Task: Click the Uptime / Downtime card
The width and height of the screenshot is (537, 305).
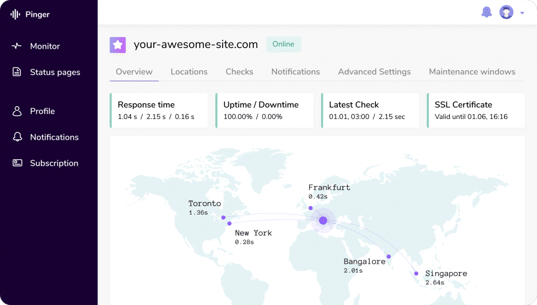Action: tap(265, 111)
